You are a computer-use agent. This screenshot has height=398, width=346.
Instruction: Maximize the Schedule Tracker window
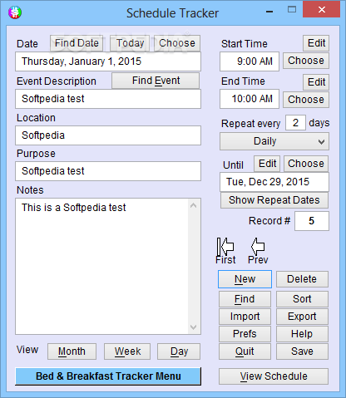pos(292,10)
